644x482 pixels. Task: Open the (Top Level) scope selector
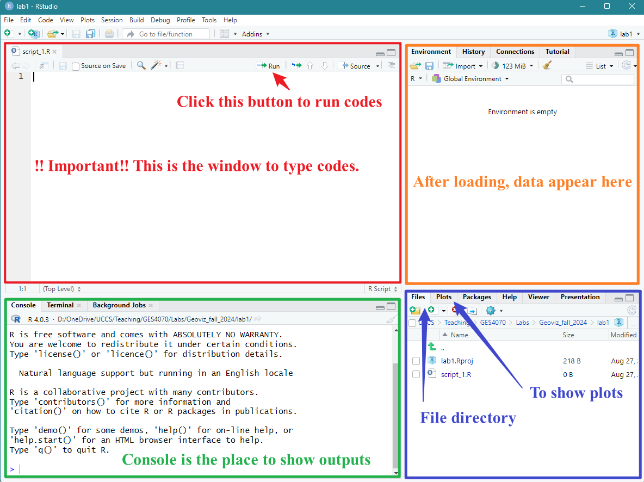pos(61,289)
